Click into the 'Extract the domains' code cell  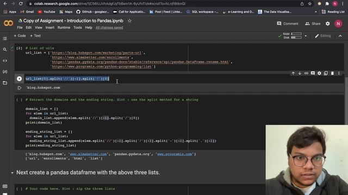pyautogui.click(x=140, y=122)
